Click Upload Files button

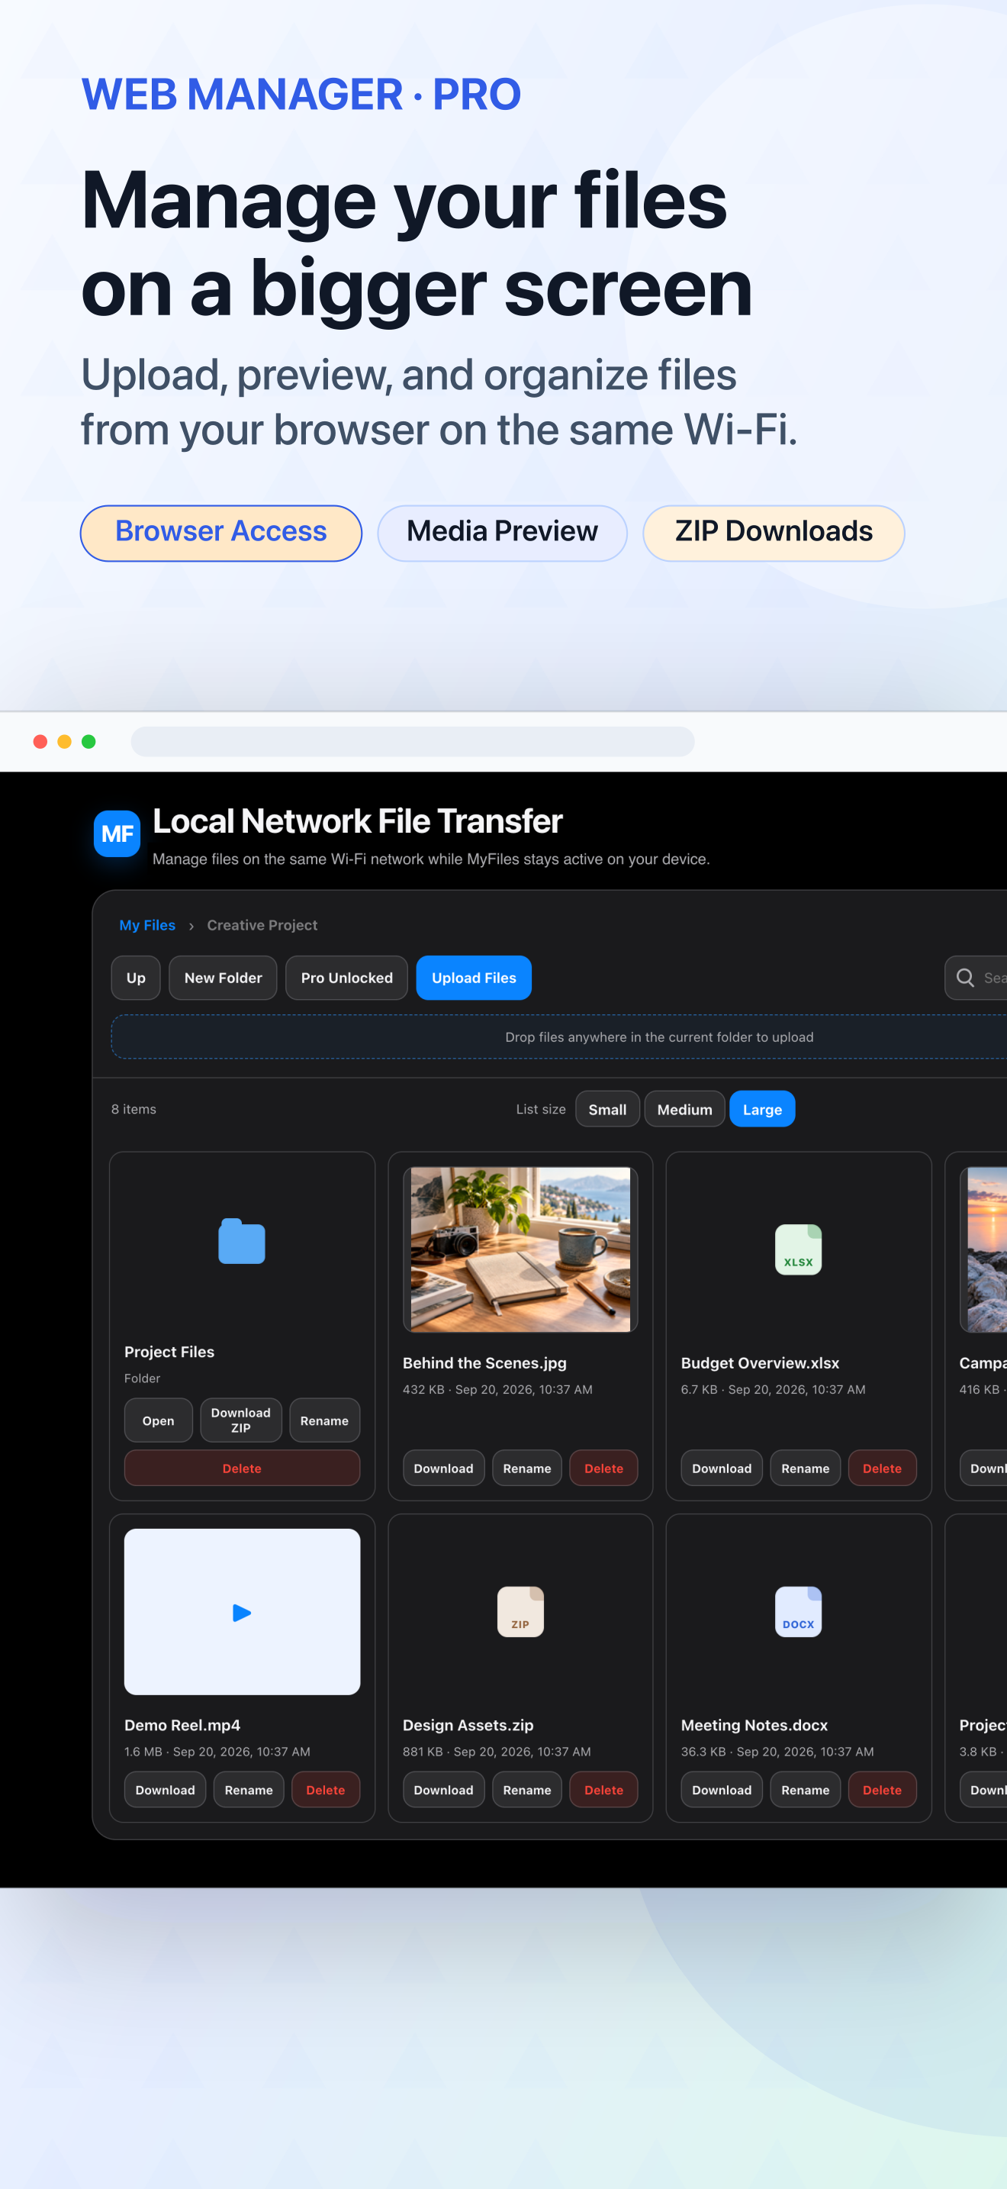(474, 977)
